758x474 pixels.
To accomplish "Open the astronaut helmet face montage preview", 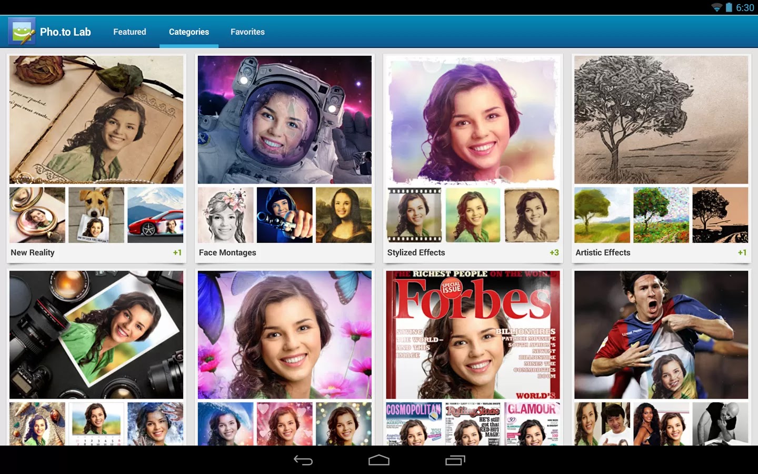I will (285, 120).
